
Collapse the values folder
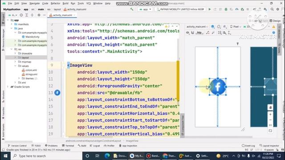coord(15,66)
